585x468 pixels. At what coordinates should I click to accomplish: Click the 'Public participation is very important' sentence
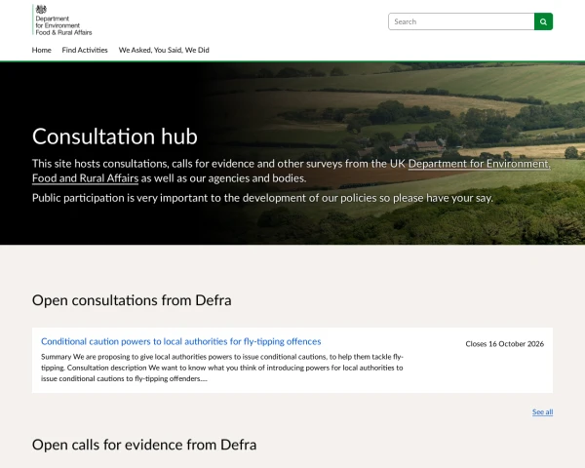coord(262,198)
